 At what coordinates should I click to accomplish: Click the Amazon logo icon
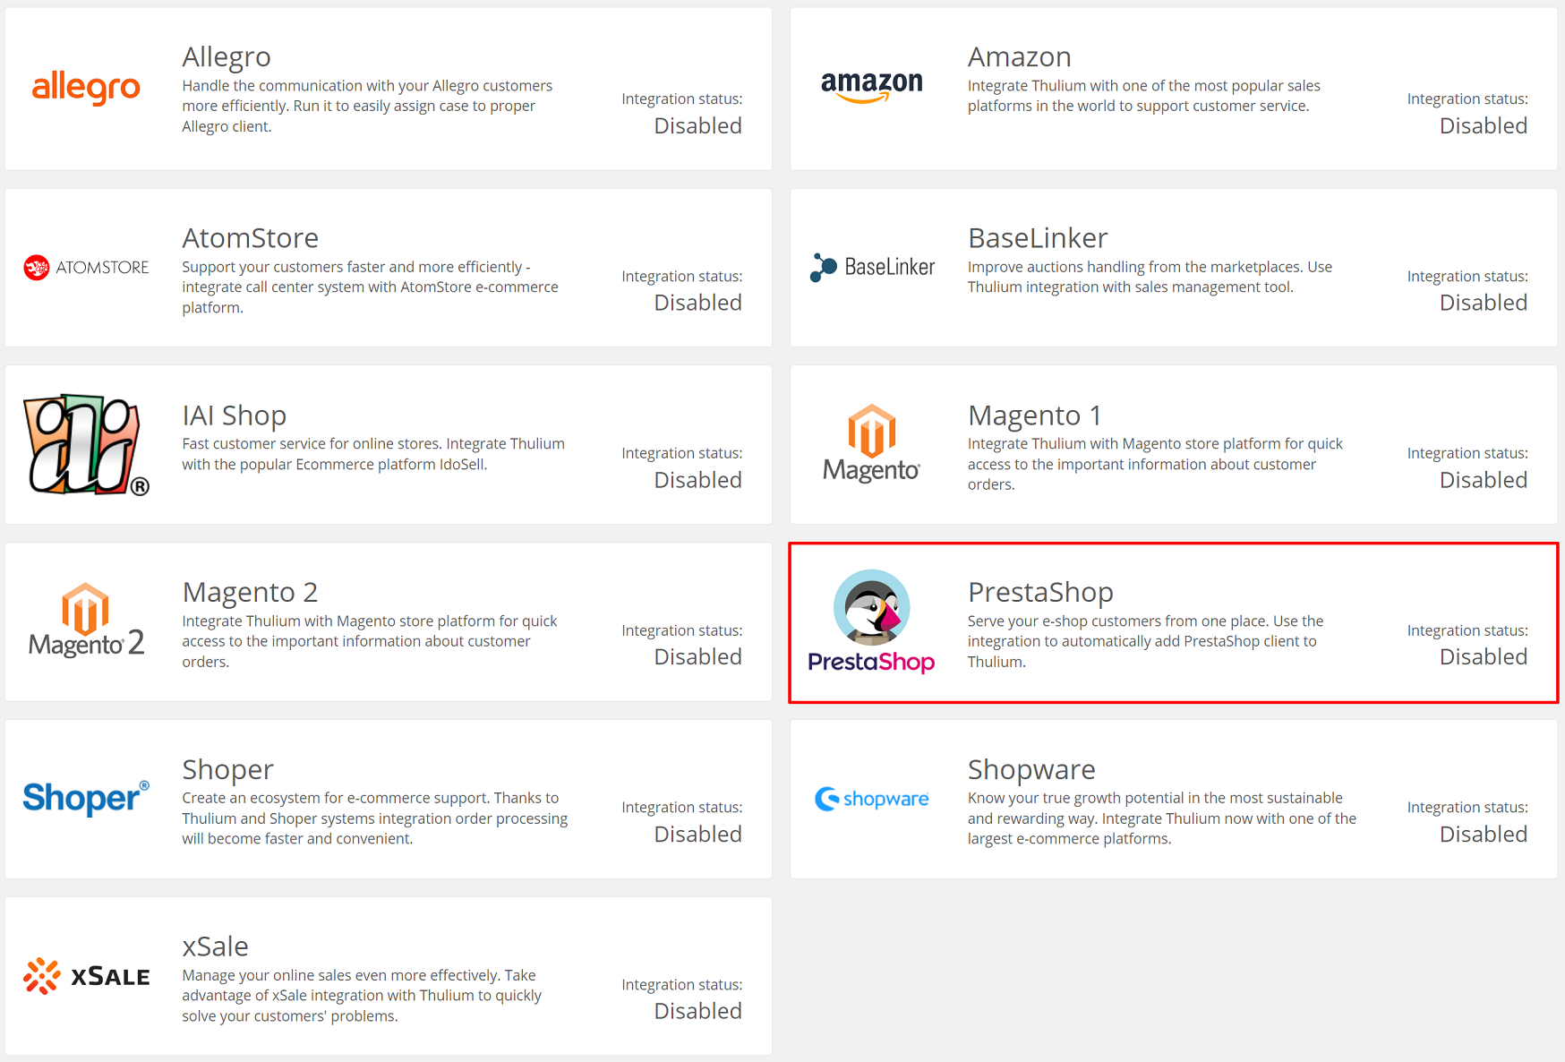pyautogui.click(x=871, y=87)
